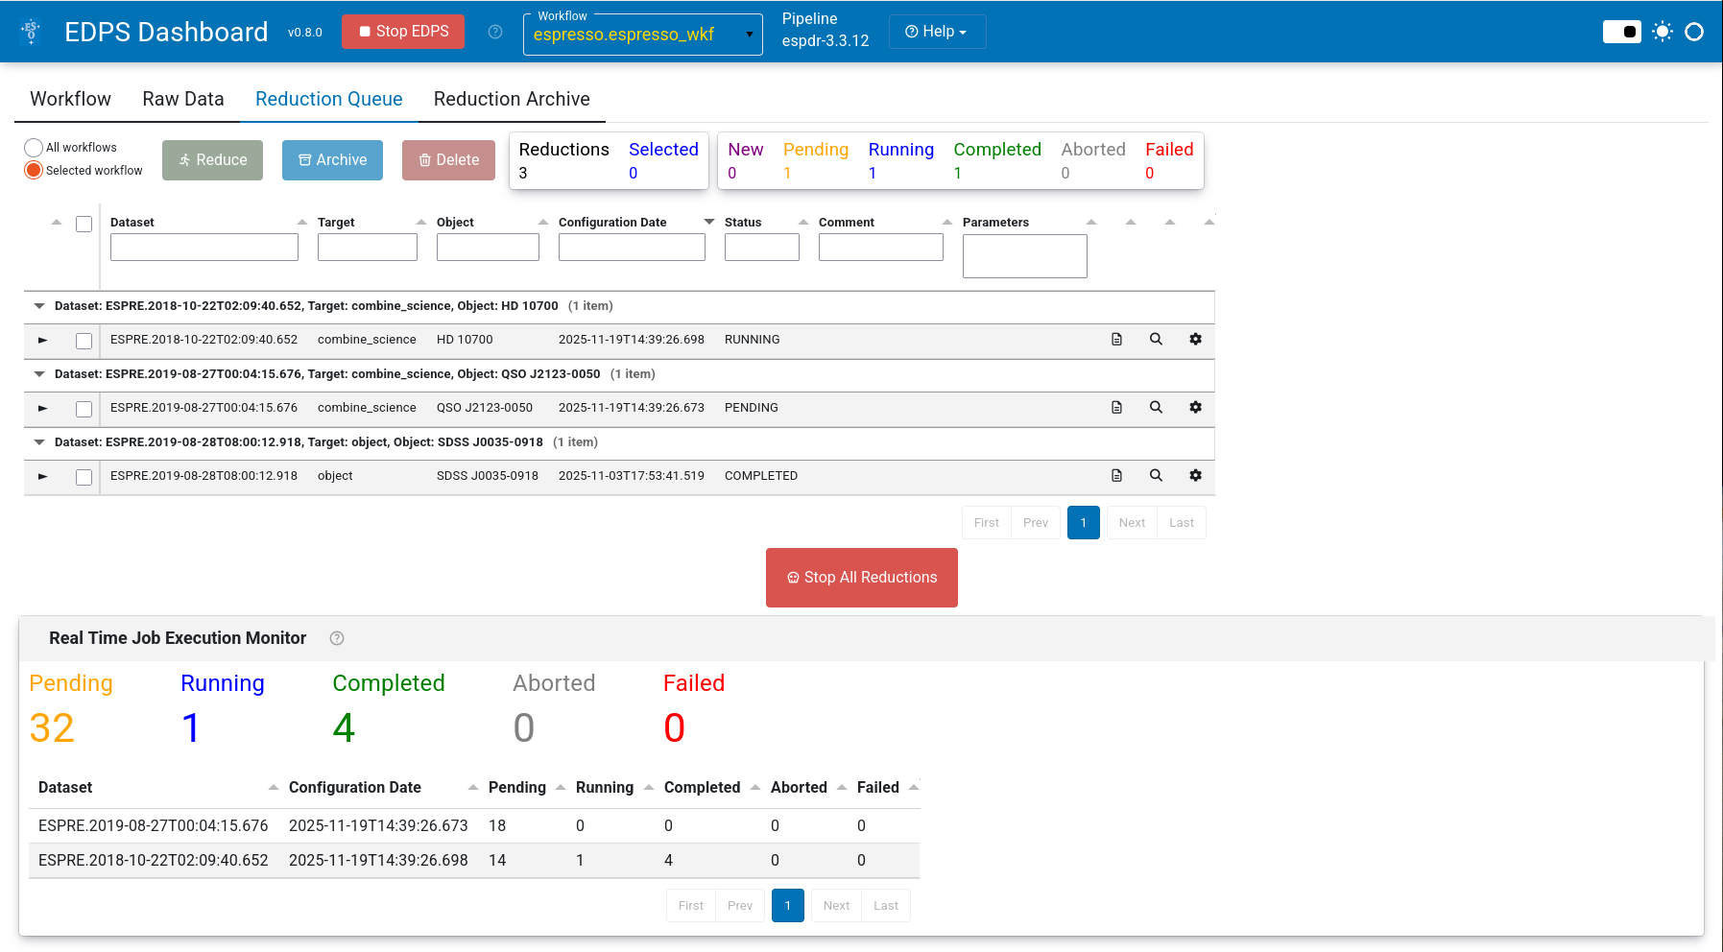The image size is (1723, 952).
Task: Click magnifier icon for QSO J2123-0050 row
Action: pyautogui.click(x=1156, y=408)
